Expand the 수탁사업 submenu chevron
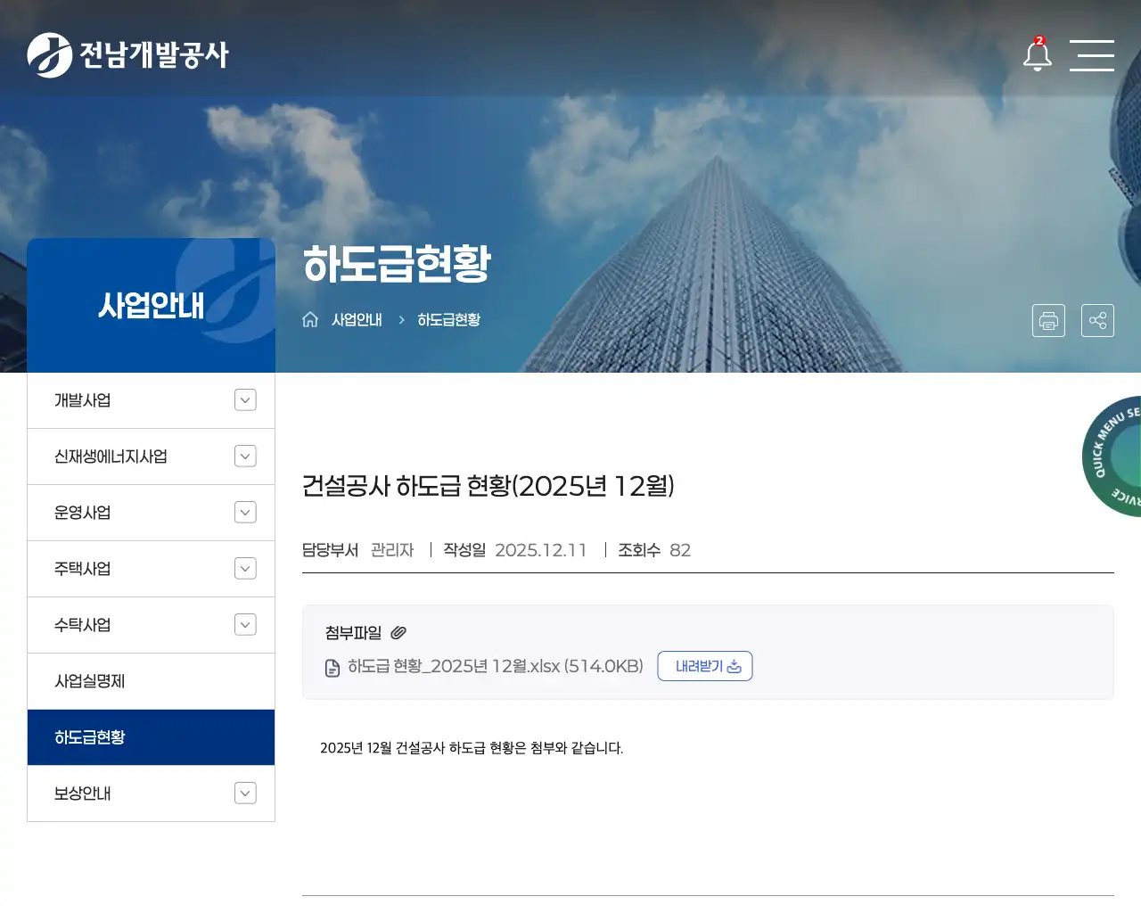 tap(245, 625)
